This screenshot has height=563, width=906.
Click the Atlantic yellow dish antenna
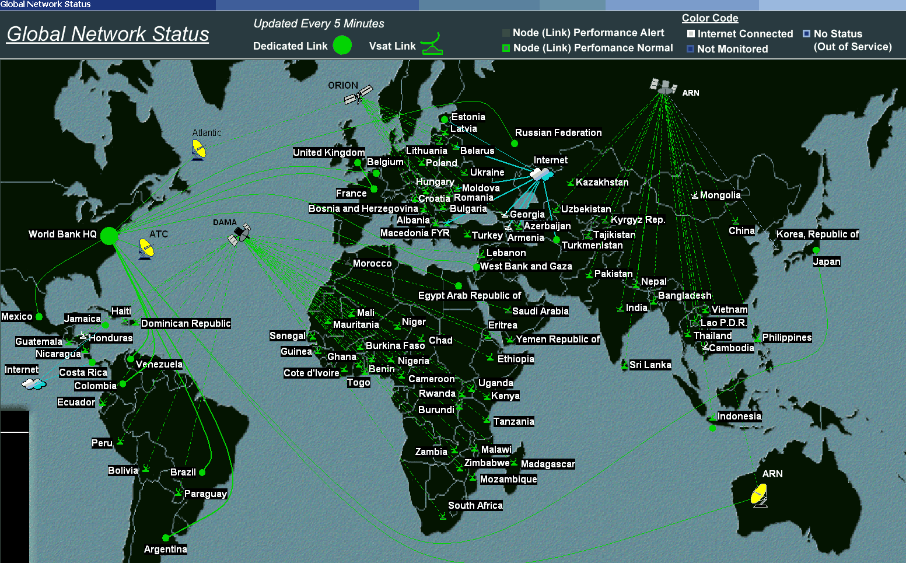click(198, 150)
